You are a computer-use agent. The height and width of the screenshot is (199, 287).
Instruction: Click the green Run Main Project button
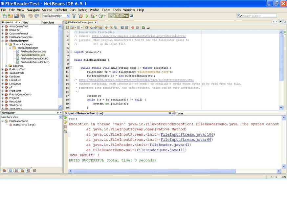[87, 16]
